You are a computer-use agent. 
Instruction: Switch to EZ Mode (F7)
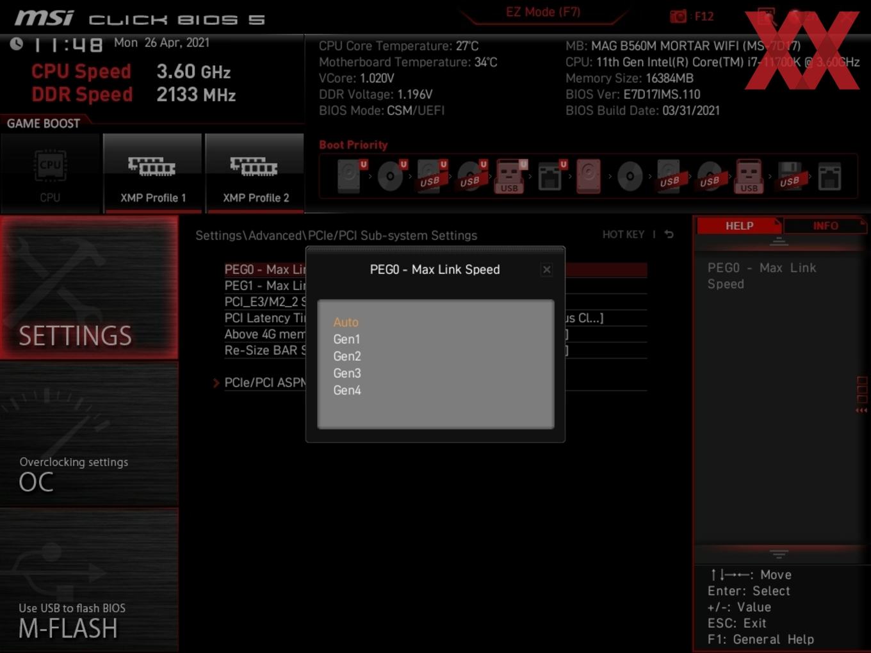point(543,12)
